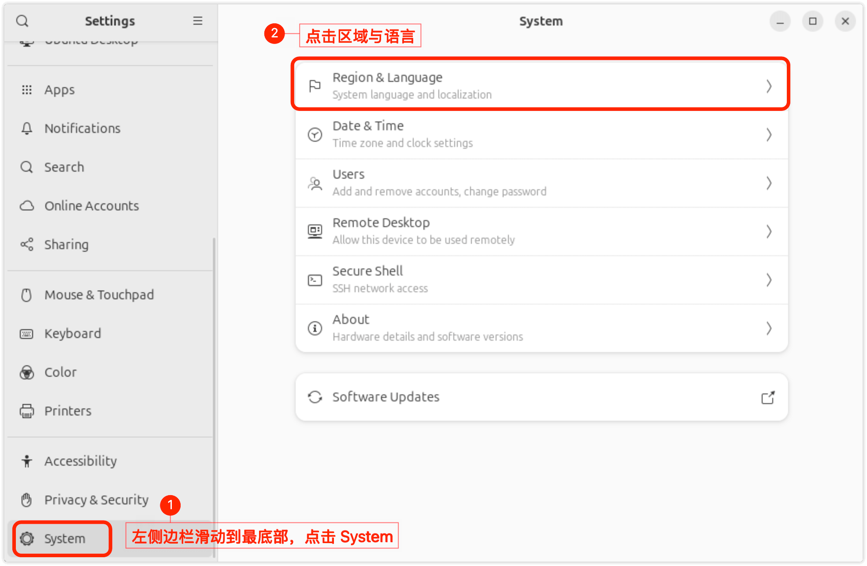Open Privacy & Security sidebar entry
This screenshot has height=566, width=867.
pyautogui.click(x=96, y=500)
